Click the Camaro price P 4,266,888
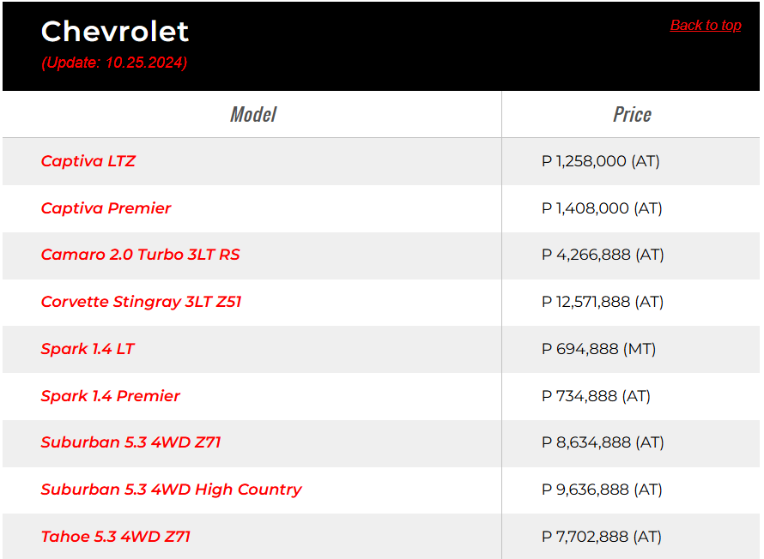Viewport: 764px width, 559px height. [603, 255]
